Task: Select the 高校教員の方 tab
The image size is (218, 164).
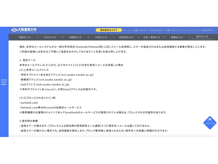Action: point(126,37)
